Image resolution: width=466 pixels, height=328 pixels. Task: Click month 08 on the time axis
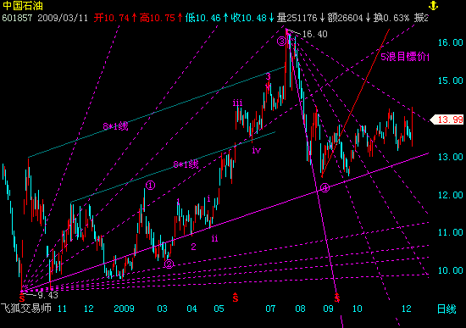pyautogui.click(x=301, y=309)
